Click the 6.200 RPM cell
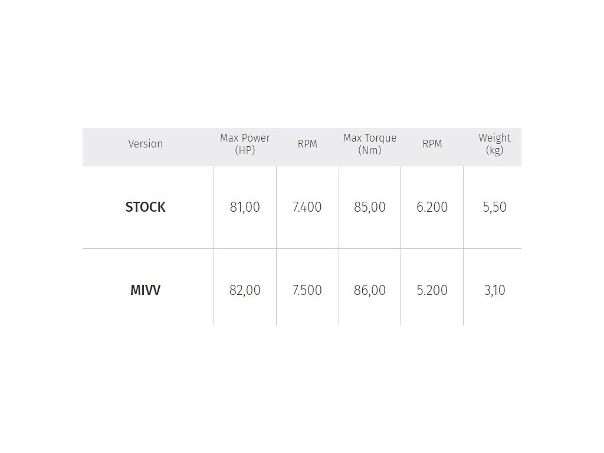 [432, 207]
